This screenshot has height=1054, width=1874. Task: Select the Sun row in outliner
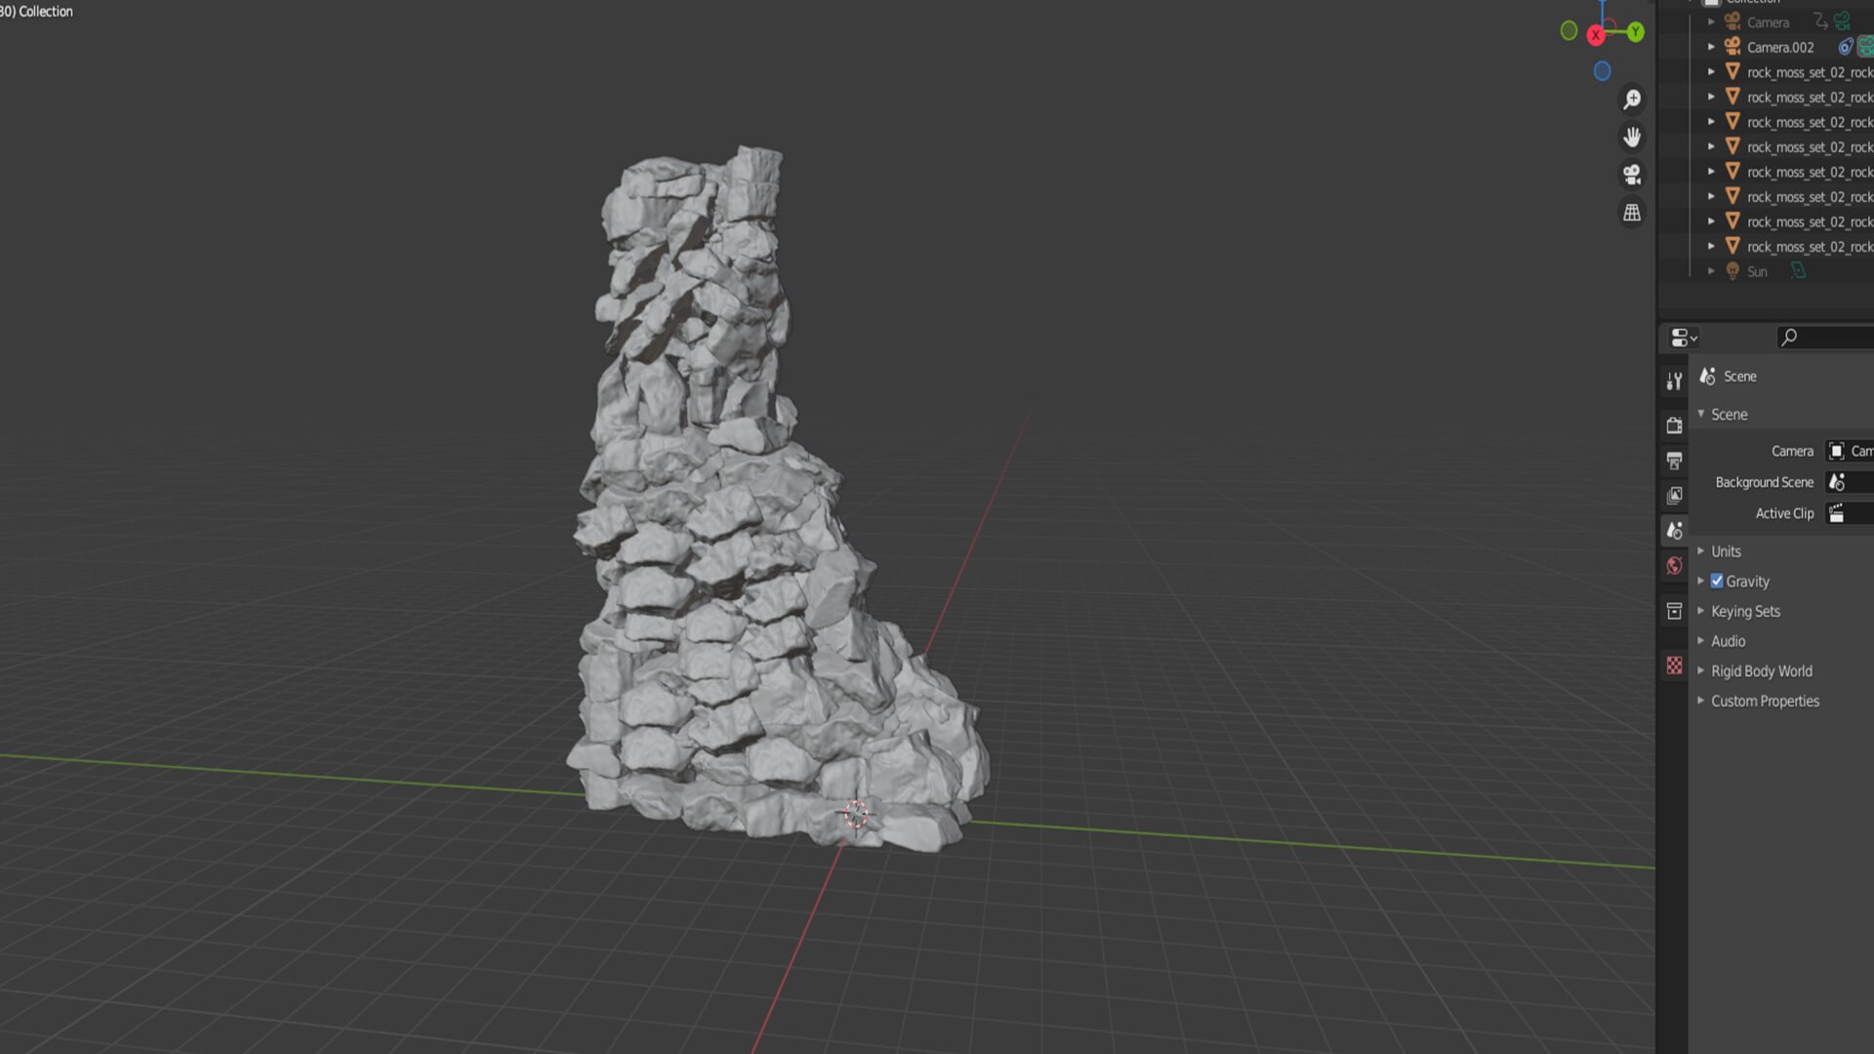[1766, 271]
